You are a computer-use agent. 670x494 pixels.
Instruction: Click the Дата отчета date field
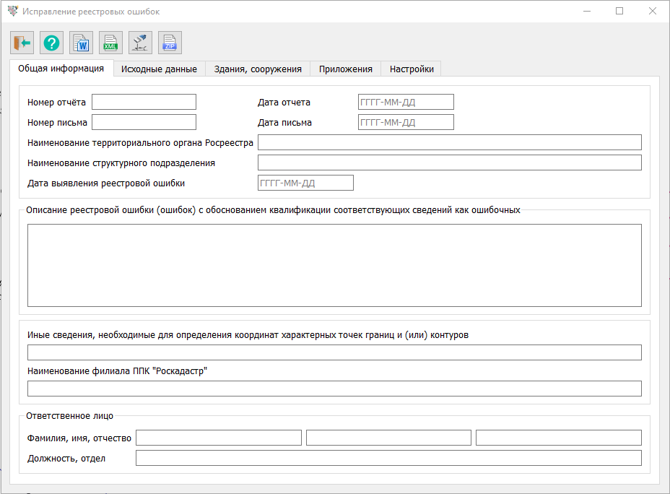coord(406,102)
